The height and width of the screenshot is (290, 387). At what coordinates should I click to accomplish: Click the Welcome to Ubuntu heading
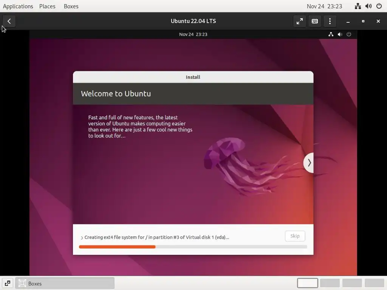tap(116, 94)
